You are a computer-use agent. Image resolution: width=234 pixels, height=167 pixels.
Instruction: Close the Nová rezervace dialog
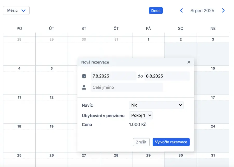tap(189, 62)
